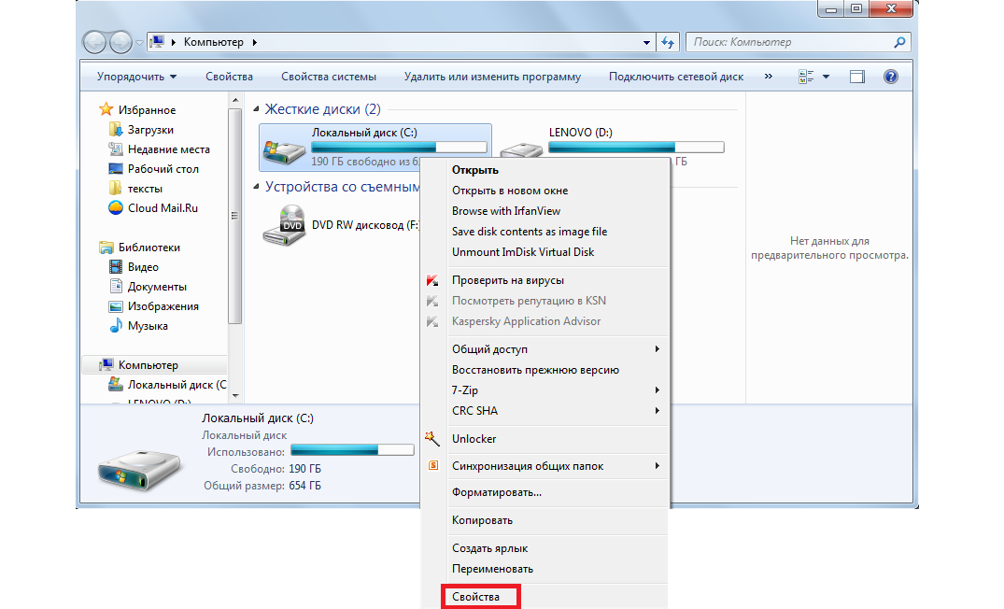Click the Использовано usage bar in details pane
This screenshot has width=1004, height=609.
click(353, 451)
